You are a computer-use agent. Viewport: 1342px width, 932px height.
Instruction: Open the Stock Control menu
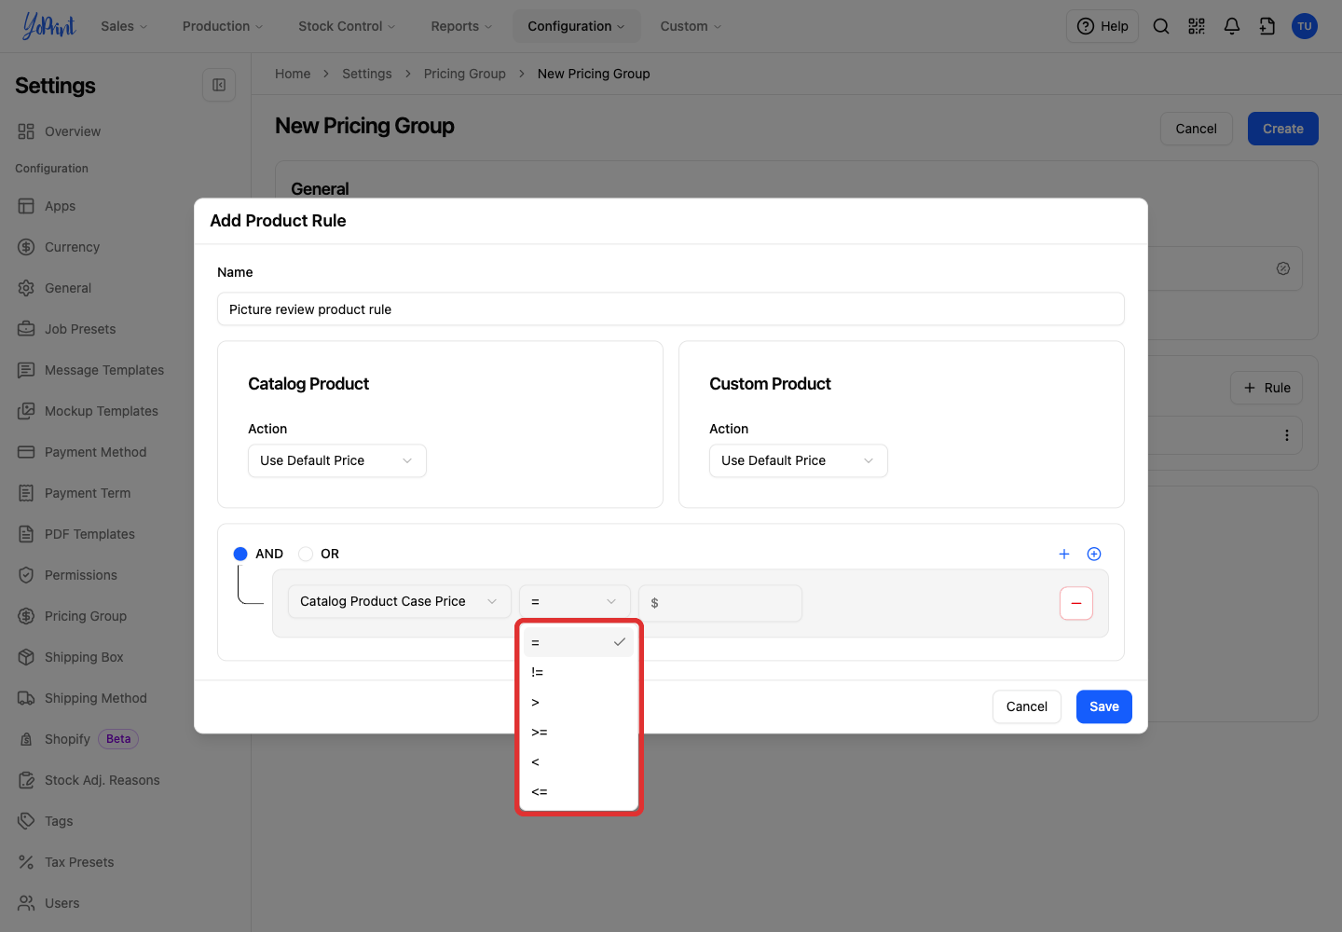(x=347, y=26)
